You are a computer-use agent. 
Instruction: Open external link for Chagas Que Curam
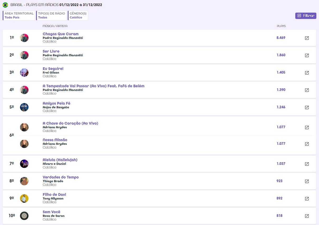(x=307, y=38)
